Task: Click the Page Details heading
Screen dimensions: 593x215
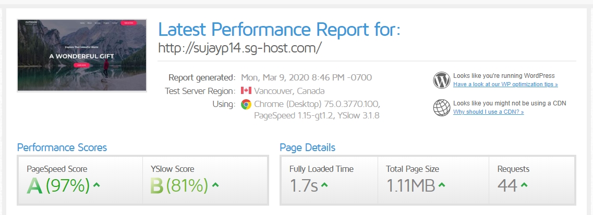Action: (x=308, y=147)
